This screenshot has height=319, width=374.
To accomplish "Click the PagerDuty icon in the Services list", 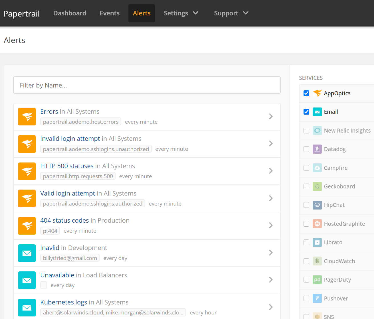I will (317, 280).
